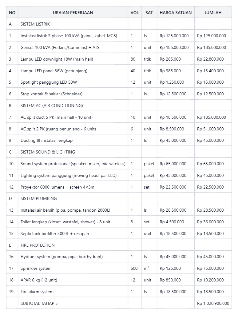238x315 pixels.
Task: Click the URAIAN PEKERJAAN column header
Action: tap(73, 12)
